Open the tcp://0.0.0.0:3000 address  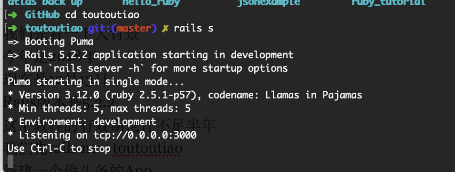point(145,135)
